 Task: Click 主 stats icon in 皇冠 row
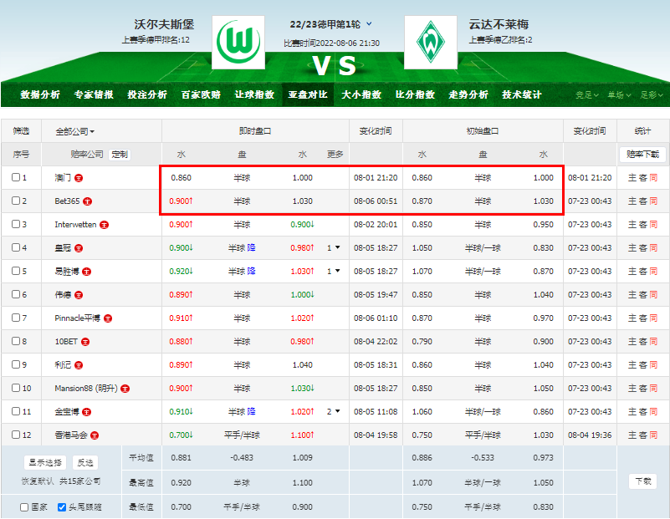632,248
